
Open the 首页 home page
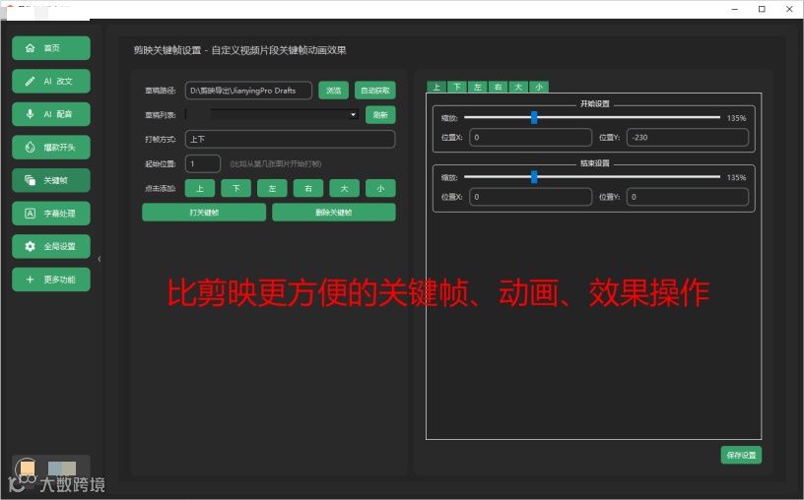(51, 48)
